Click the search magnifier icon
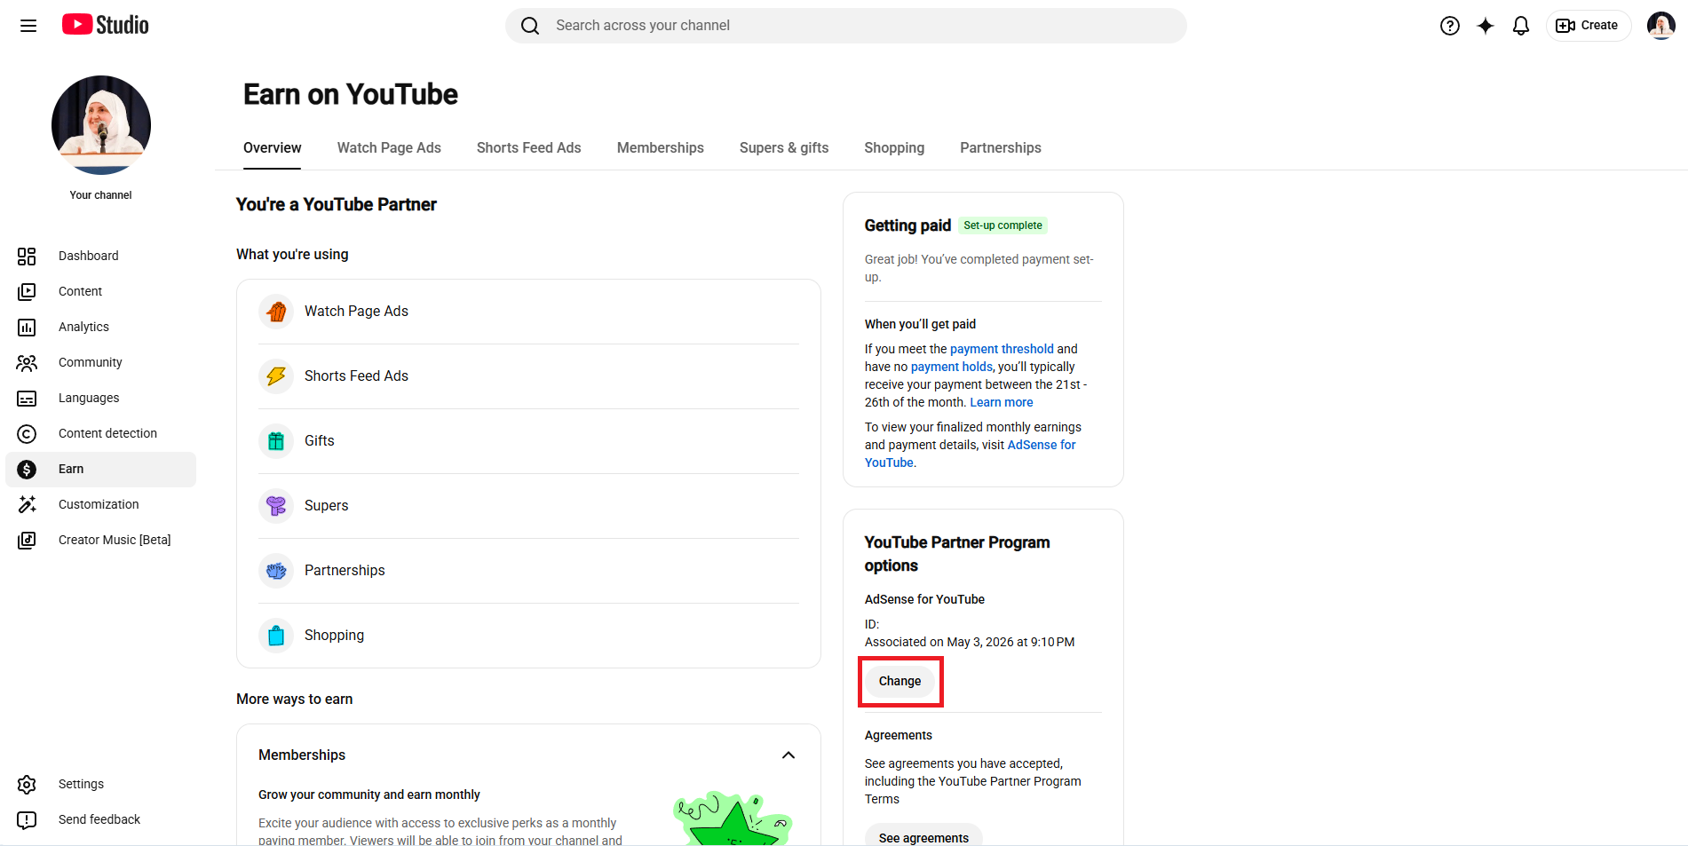 pos(530,26)
